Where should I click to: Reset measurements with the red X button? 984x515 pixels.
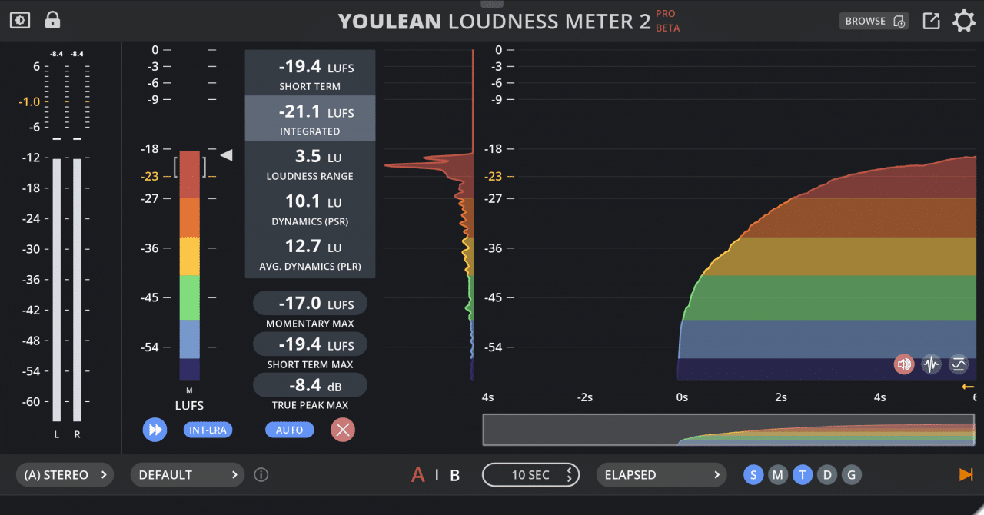click(x=343, y=430)
